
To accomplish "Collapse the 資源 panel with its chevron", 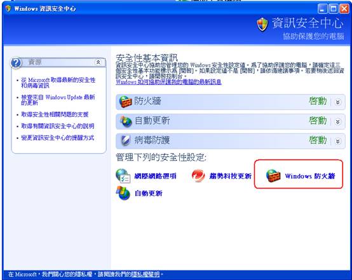I will pos(98,62).
